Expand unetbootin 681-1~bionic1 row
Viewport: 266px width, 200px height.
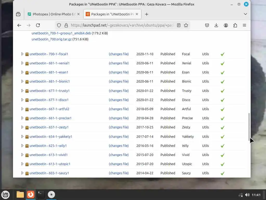click(x=22, y=81)
